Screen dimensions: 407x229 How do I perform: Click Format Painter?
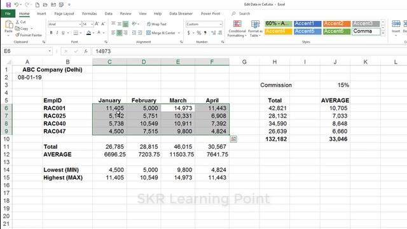29,35
